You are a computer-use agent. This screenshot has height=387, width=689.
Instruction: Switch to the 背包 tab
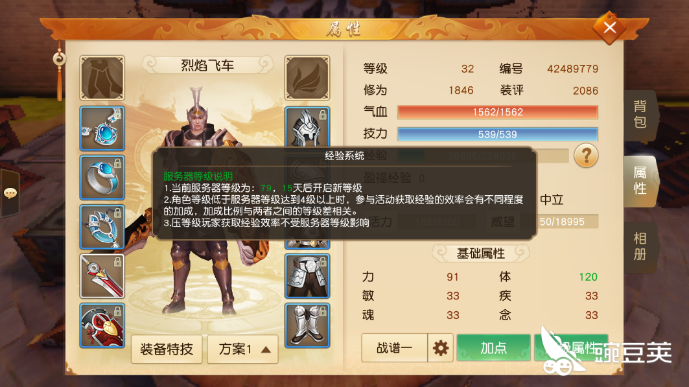pos(640,114)
